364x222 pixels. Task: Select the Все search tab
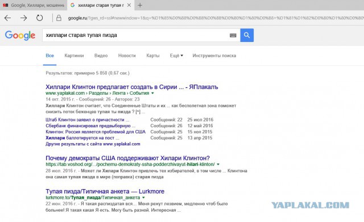(49, 56)
